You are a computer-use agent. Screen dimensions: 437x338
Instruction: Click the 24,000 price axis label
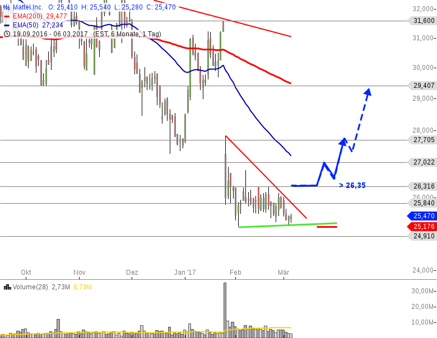423,270
